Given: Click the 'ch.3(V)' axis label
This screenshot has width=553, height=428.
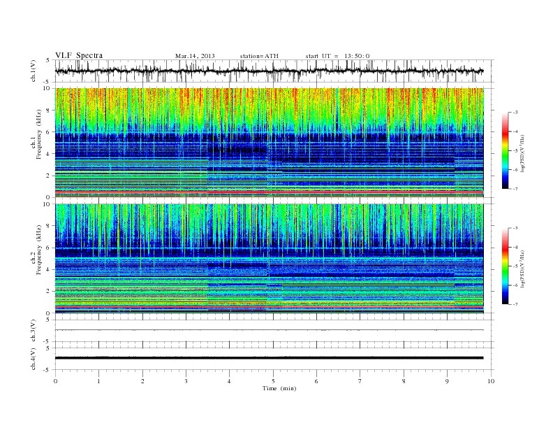Looking at the screenshot, I should [33, 331].
